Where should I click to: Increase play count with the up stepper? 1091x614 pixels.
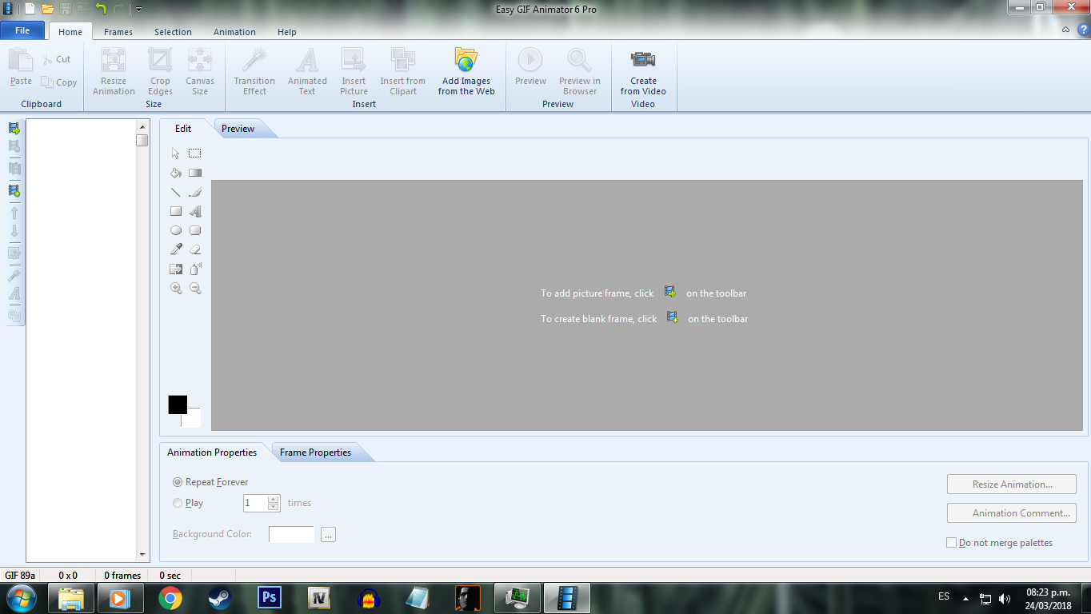pyautogui.click(x=274, y=499)
